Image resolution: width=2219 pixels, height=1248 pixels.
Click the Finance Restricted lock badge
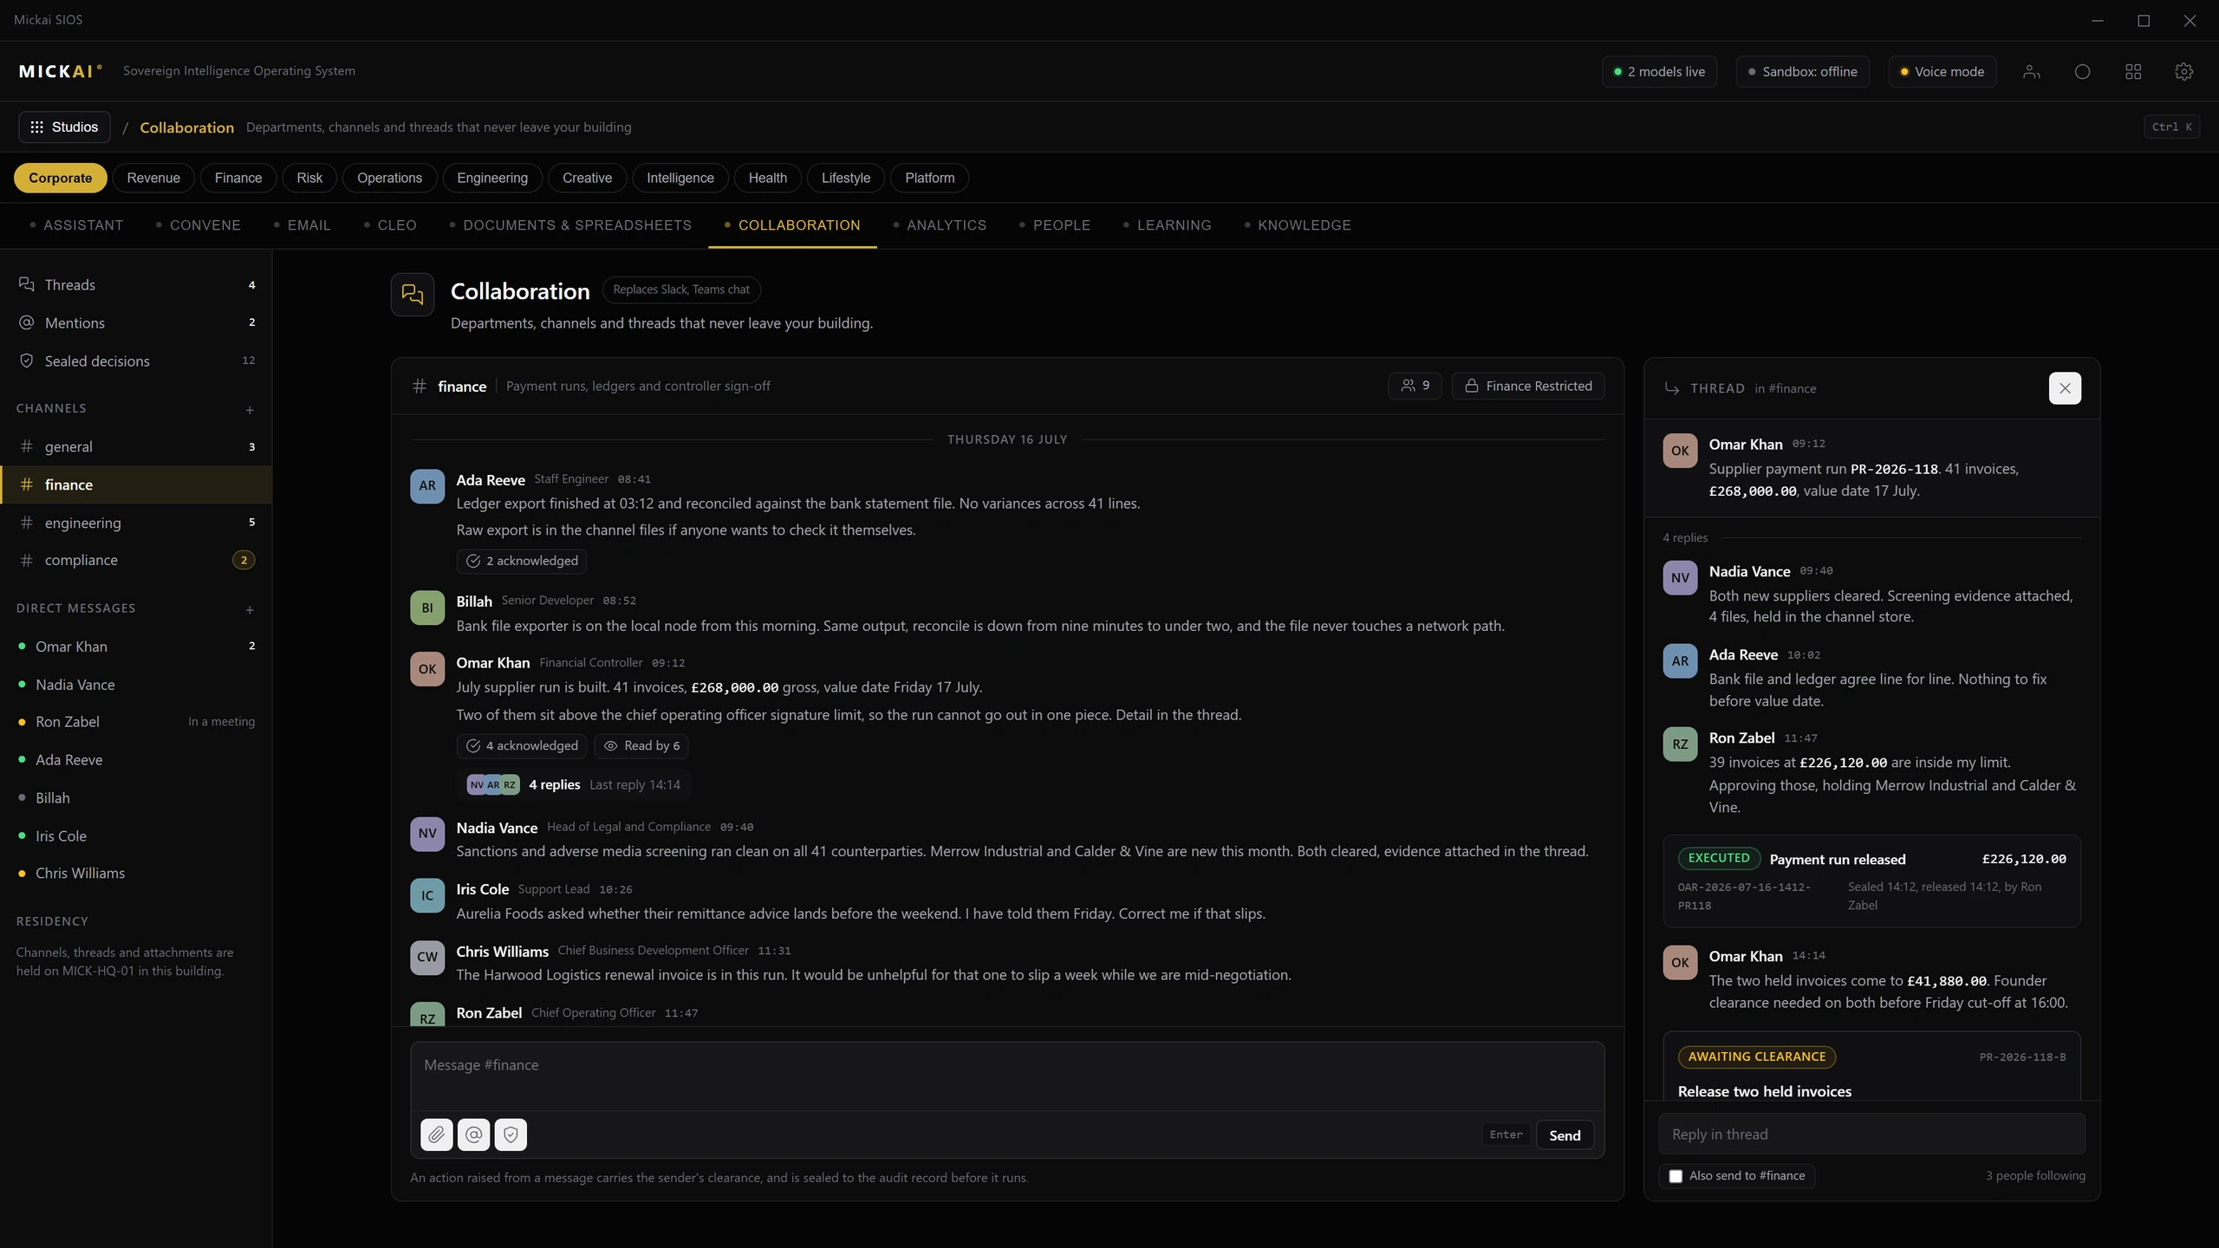pyautogui.click(x=1528, y=386)
